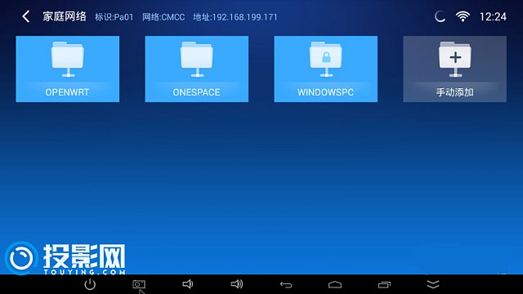This screenshot has height=294, width=523.
Task: Click the 网络:CMCC network label
Action: coord(163,17)
